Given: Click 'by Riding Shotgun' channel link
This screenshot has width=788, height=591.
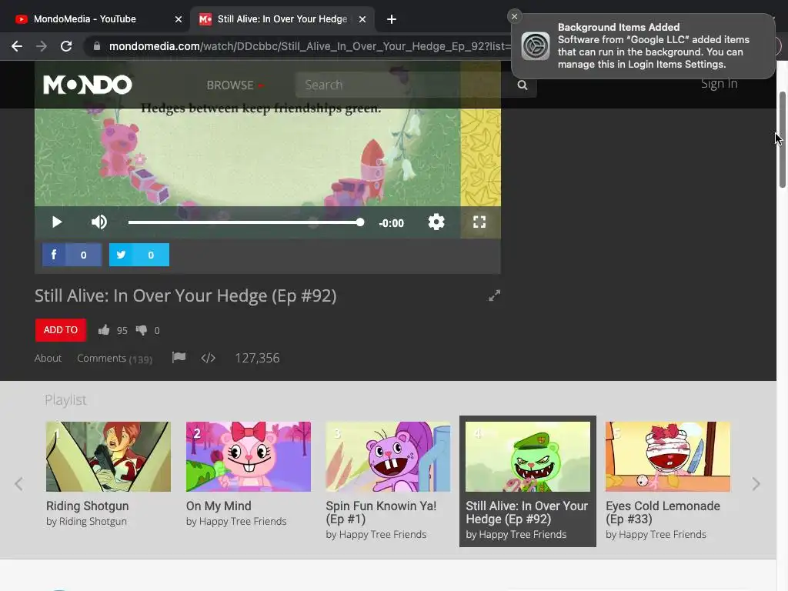Looking at the screenshot, I should coord(86,522).
